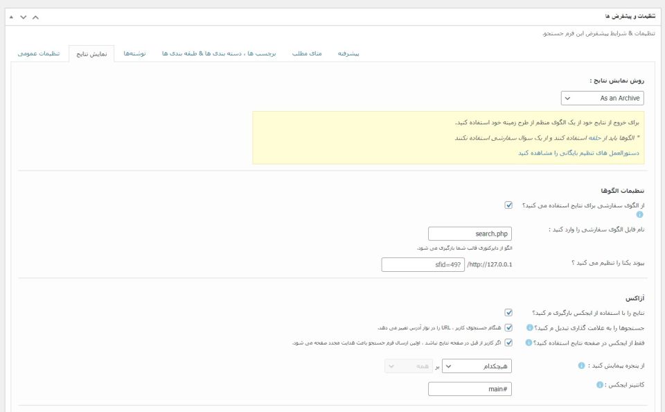Viewport: 665px width, 412px height.
Task: Uncheck only use Ajax on results page
Action: 508,342
